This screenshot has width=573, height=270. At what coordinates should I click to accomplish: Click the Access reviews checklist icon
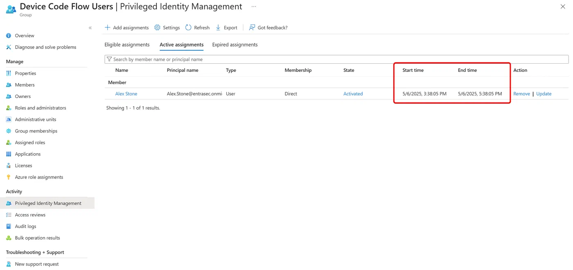tap(9, 215)
